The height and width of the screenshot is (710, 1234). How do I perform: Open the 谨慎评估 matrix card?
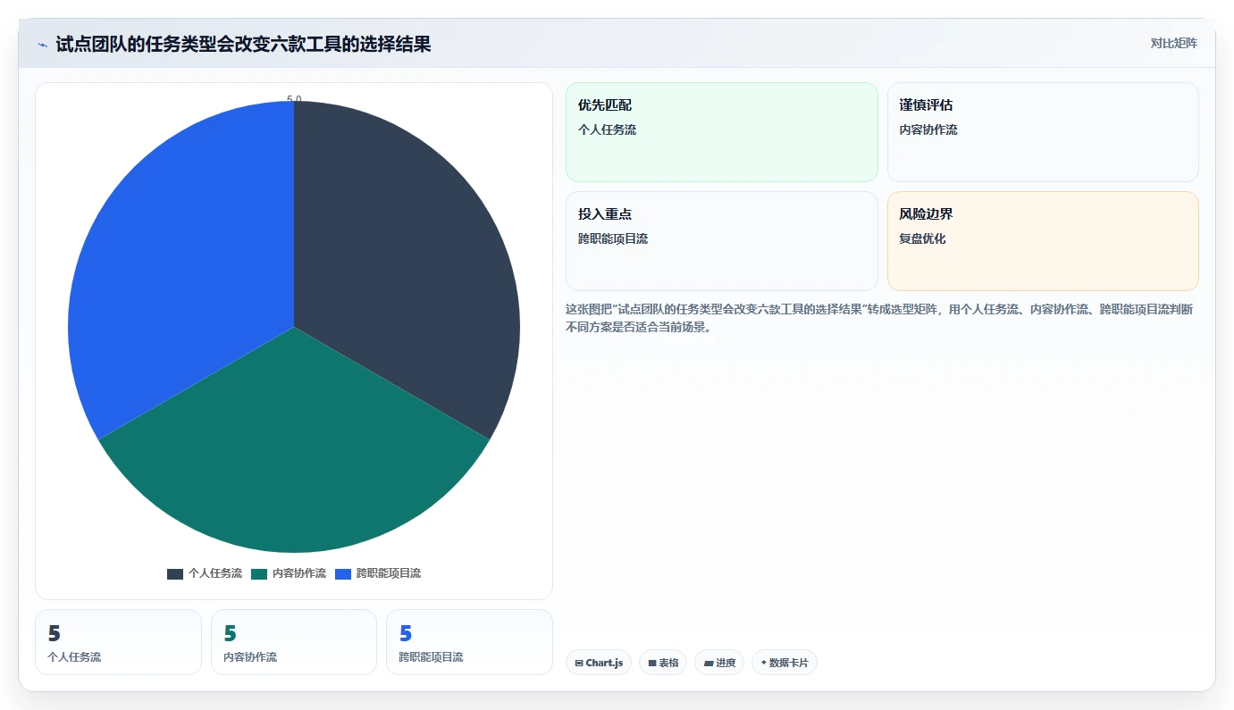tap(1043, 132)
